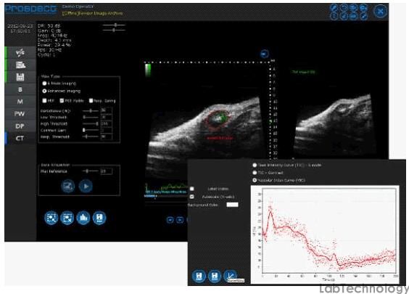The image size is (409, 294).
Task: Click the first save icon in curve window
Action: pos(199,276)
